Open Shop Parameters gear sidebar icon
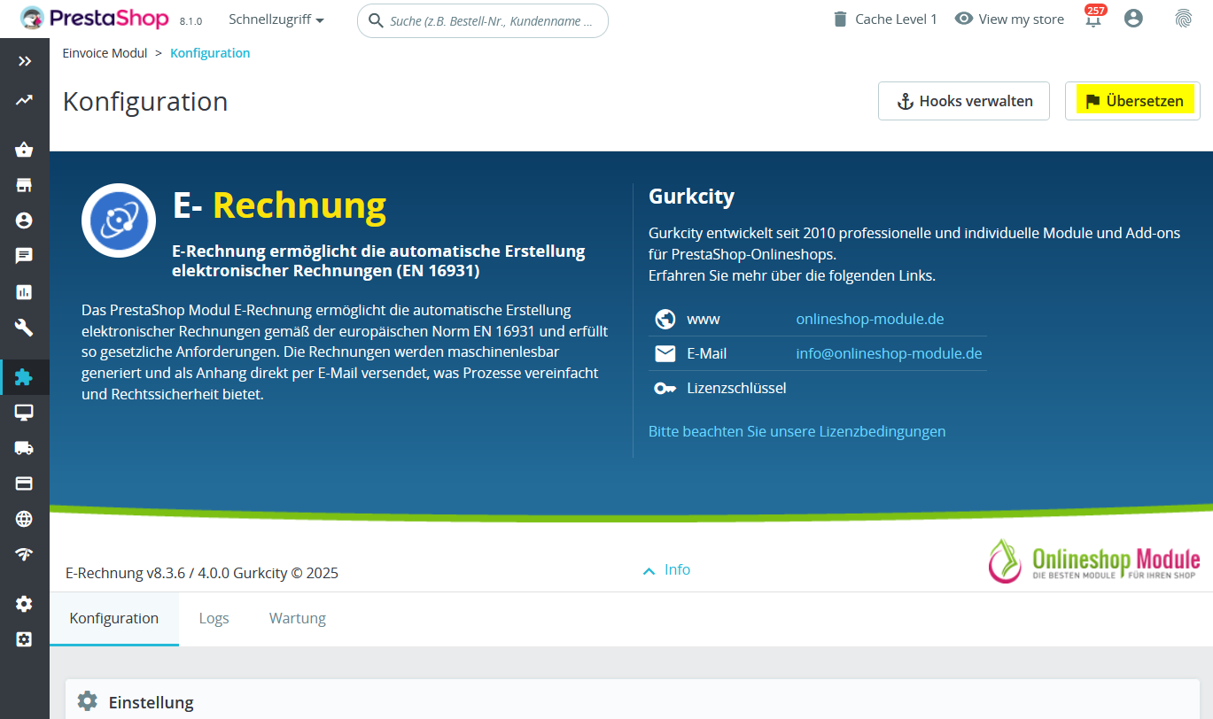This screenshot has height=719, width=1213. point(25,604)
